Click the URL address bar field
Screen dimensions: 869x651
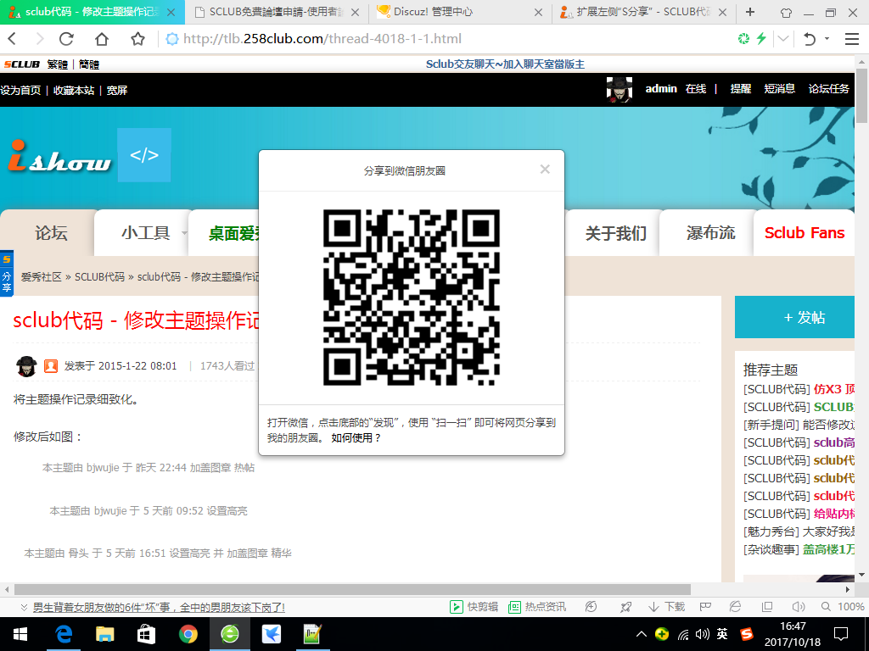click(x=449, y=39)
